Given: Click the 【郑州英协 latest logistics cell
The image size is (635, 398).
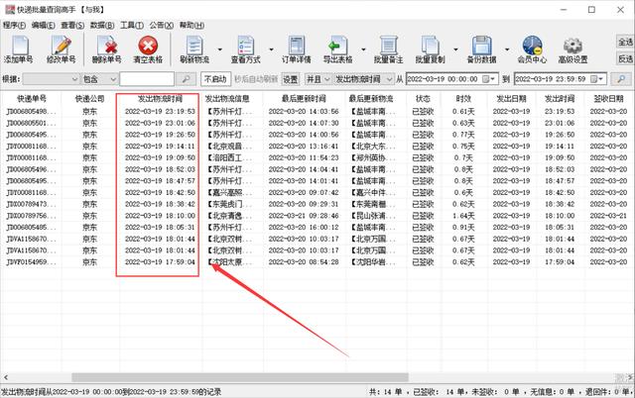Looking at the screenshot, I should click(373, 157).
